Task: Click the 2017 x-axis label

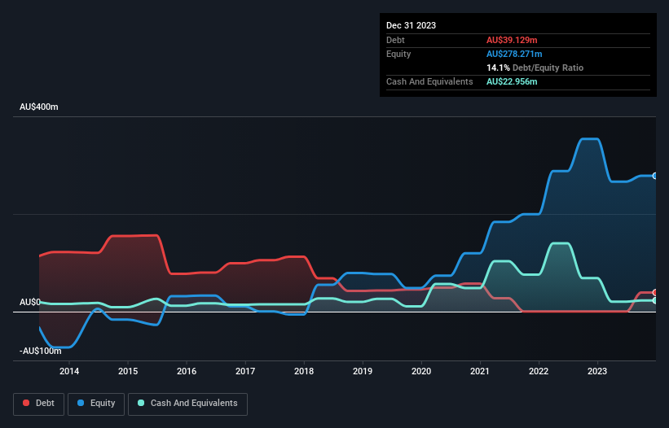Action: click(245, 371)
